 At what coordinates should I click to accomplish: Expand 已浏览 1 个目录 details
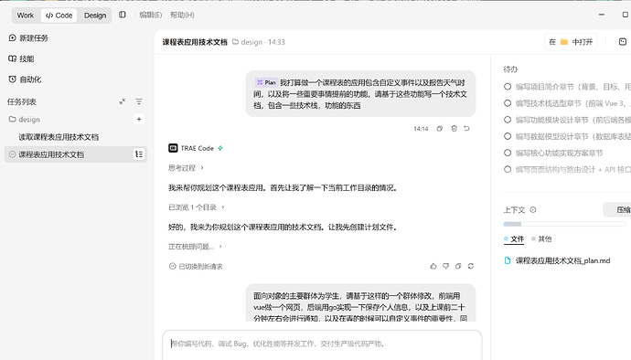197,207
